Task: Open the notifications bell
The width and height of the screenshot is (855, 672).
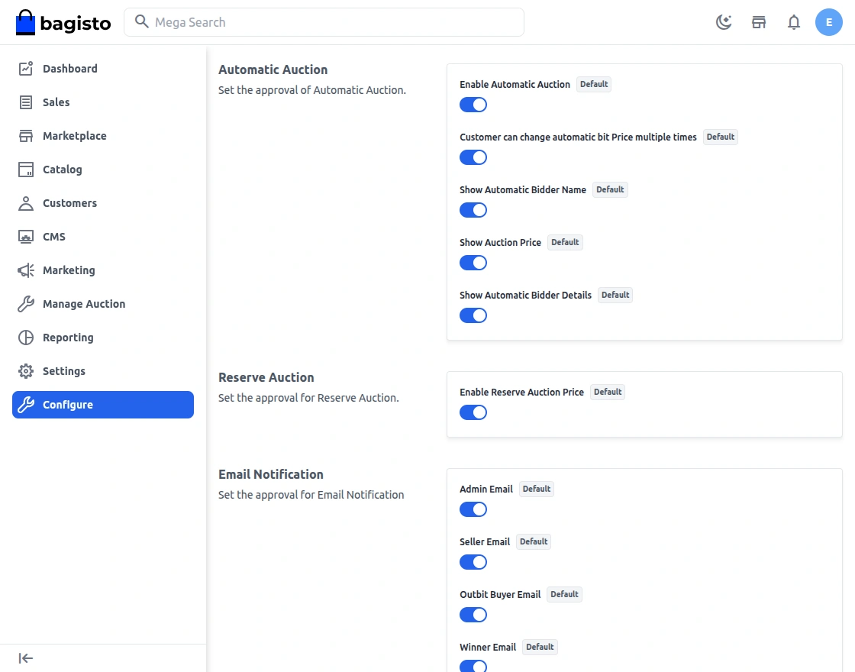Action: [x=794, y=22]
